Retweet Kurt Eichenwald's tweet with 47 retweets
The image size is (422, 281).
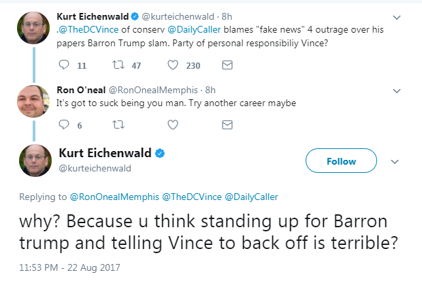tap(118, 65)
